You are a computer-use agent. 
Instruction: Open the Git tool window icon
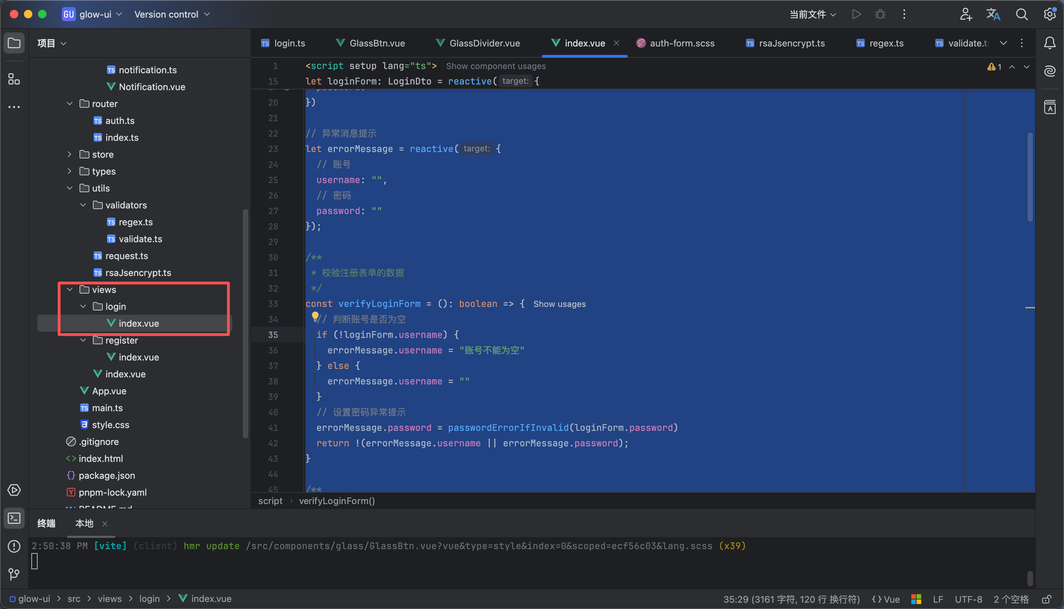(14, 574)
